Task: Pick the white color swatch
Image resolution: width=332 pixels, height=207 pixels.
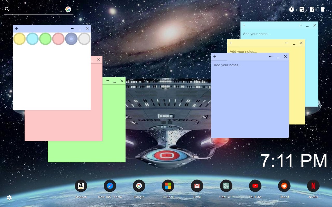Action: pos(84,39)
